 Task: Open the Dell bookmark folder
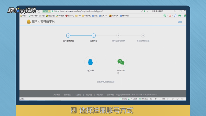click(x=78, y=16)
